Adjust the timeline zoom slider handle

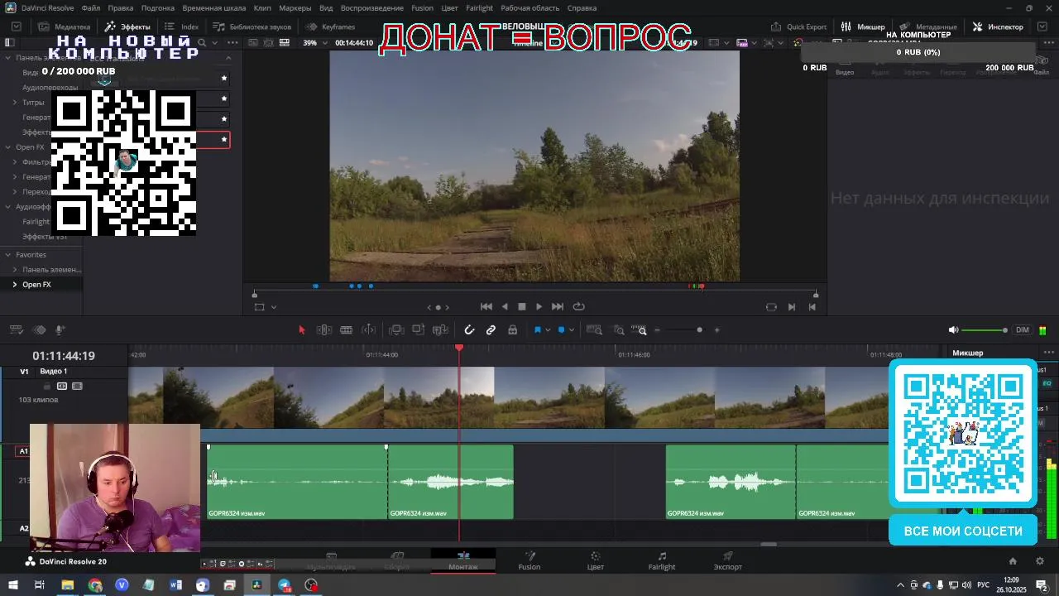[x=699, y=330]
